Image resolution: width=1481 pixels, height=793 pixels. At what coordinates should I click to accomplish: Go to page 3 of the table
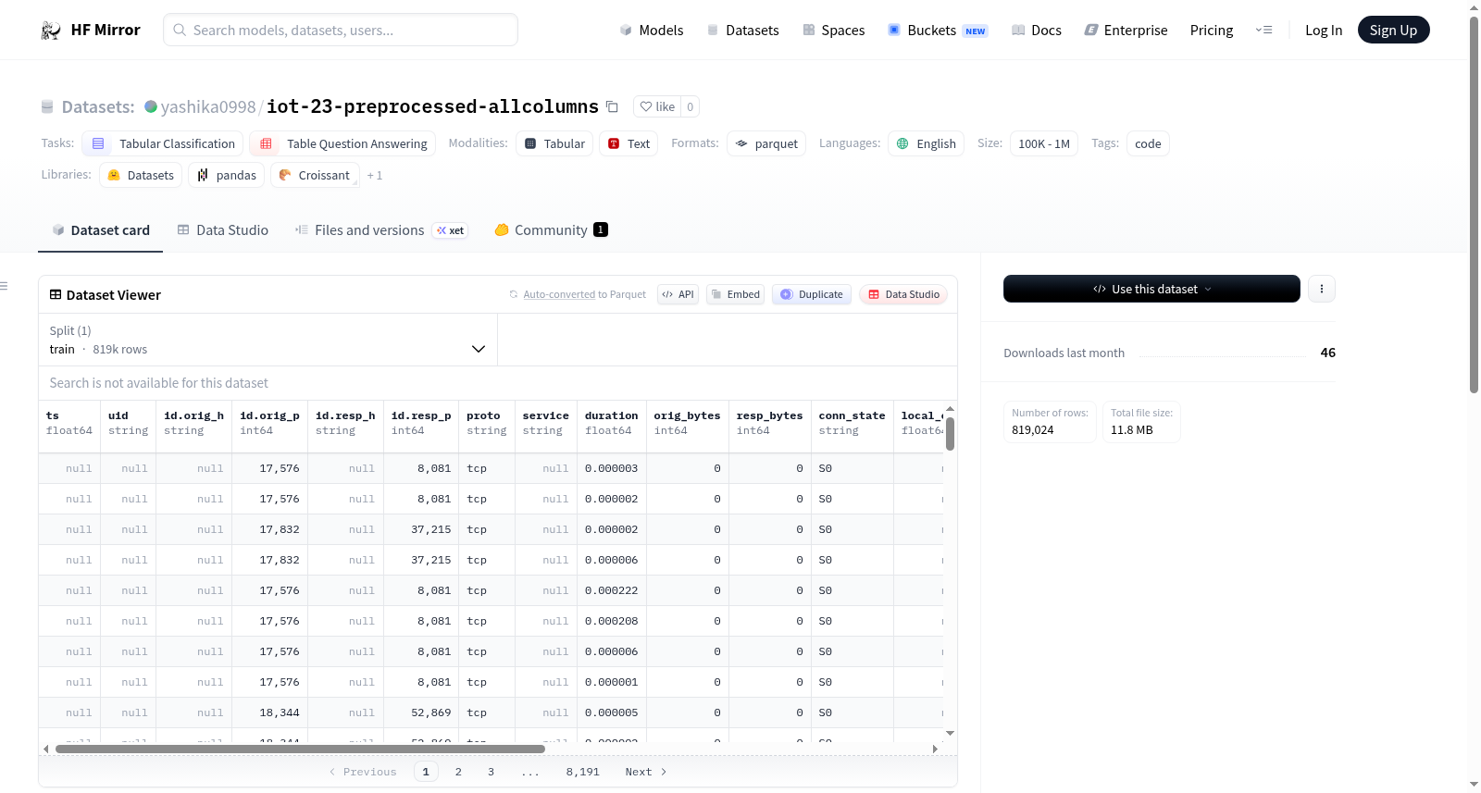click(491, 772)
